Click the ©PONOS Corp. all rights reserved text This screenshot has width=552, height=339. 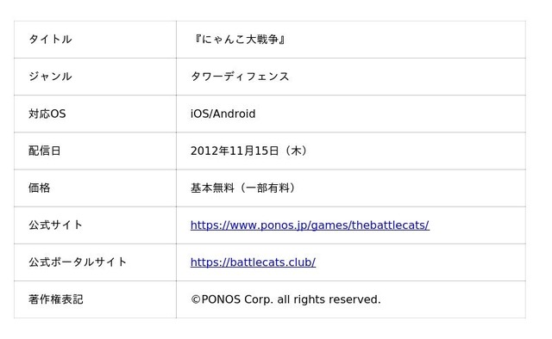point(285,299)
